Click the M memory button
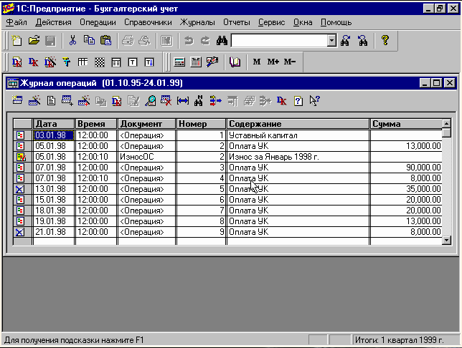The width and height of the screenshot is (462, 348). [x=257, y=62]
